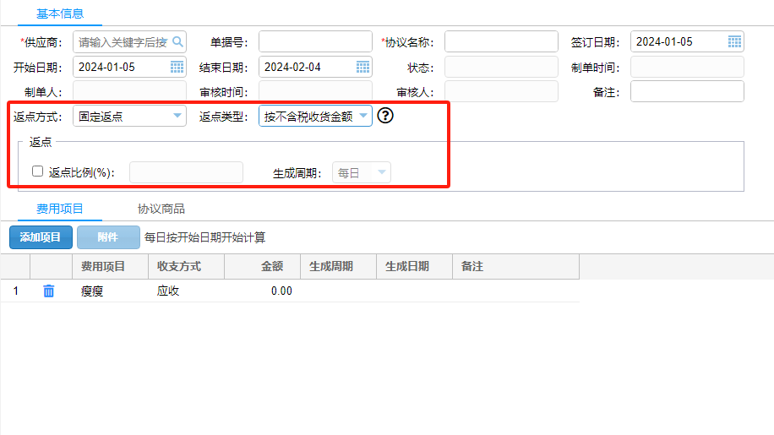Delete row 1 with the trash icon
The height and width of the screenshot is (435, 774).
(48, 291)
